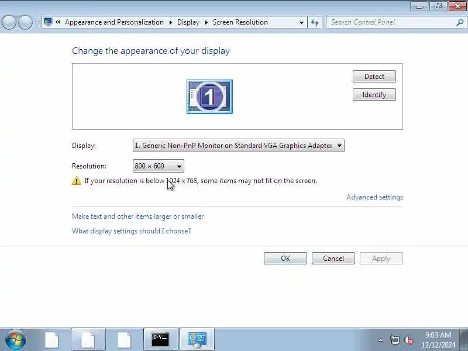Image resolution: width=468 pixels, height=351 pixels.
Task: Open the second blank document taskbar icon
Action: (88, 340)
